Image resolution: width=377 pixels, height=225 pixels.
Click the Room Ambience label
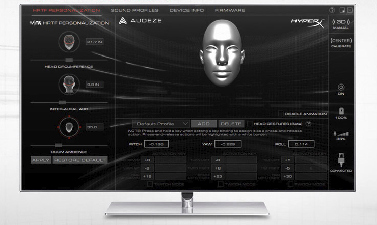click(69, 152)
